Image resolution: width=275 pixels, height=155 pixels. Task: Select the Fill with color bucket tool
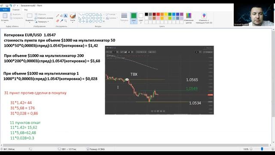61,16
